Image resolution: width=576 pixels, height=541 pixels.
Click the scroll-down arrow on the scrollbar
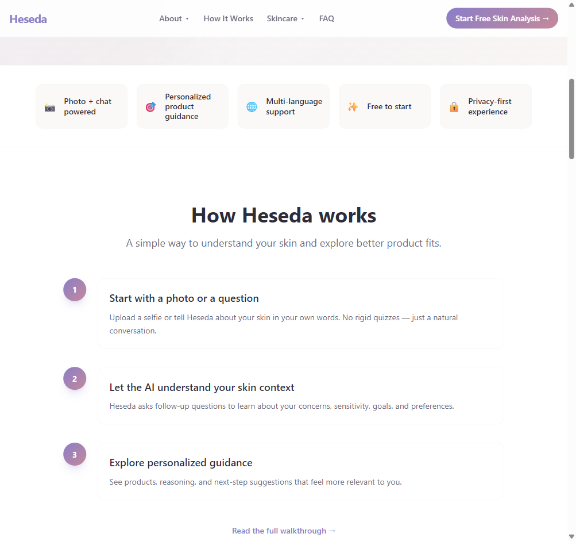572,537
